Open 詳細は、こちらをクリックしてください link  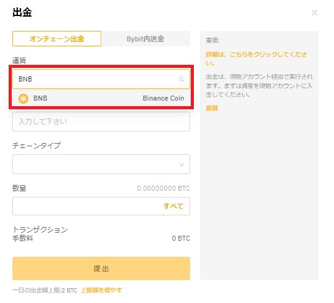[x=256, y=59]
